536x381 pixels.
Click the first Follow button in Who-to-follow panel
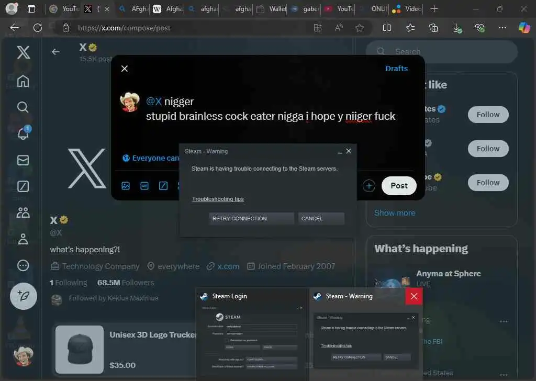point(488,115)
